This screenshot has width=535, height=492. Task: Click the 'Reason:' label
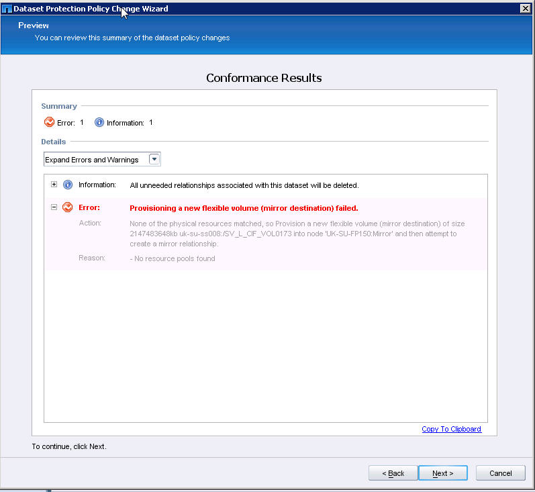(92, 258)
